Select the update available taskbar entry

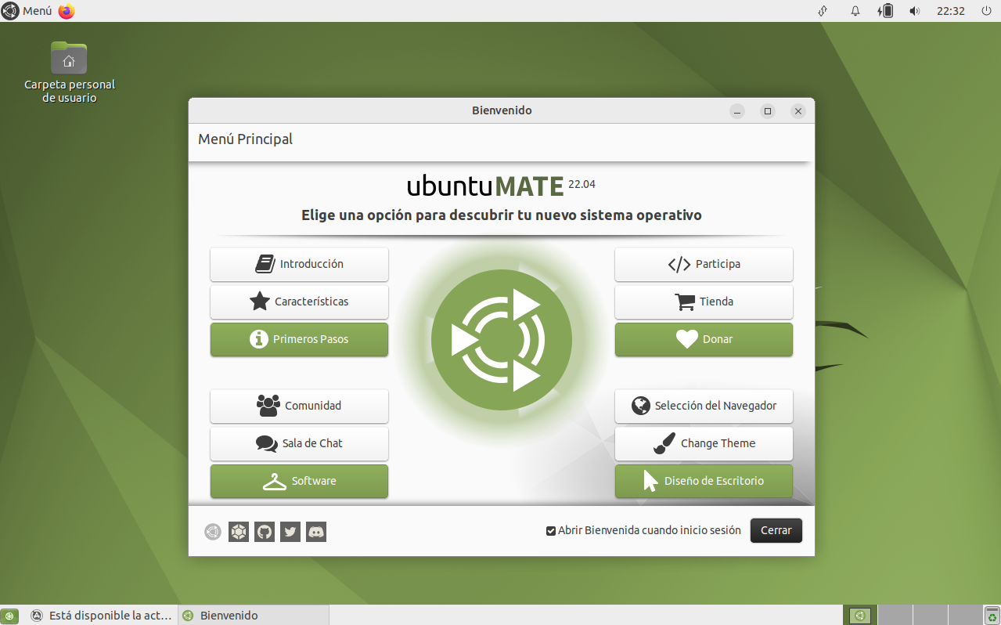pos(102,616)
